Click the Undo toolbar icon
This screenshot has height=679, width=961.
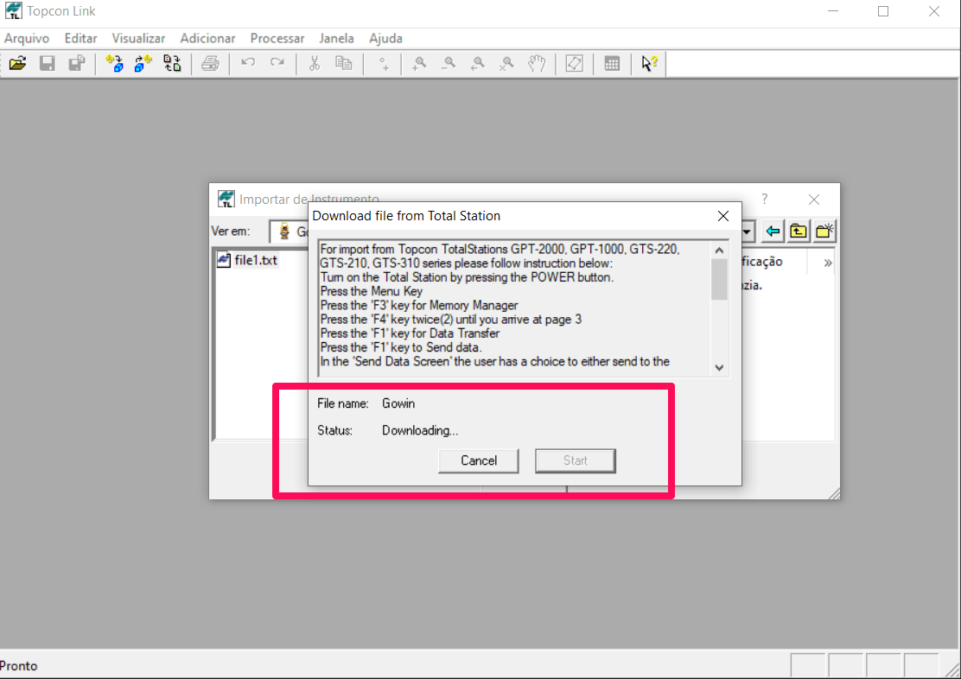[x=248, y=63]
